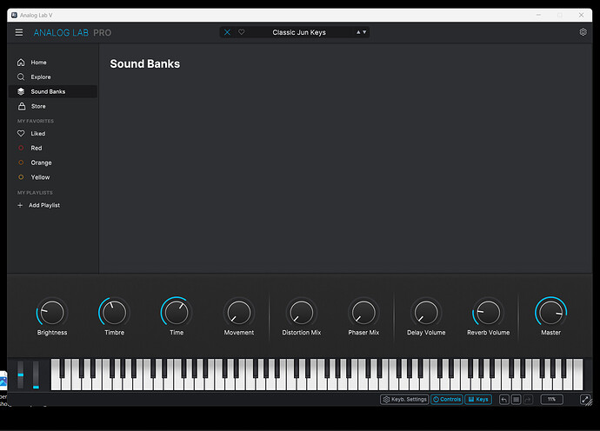Click the Sound Banks heading text
The height and width of the screenshot is (431, 600).
145,63
